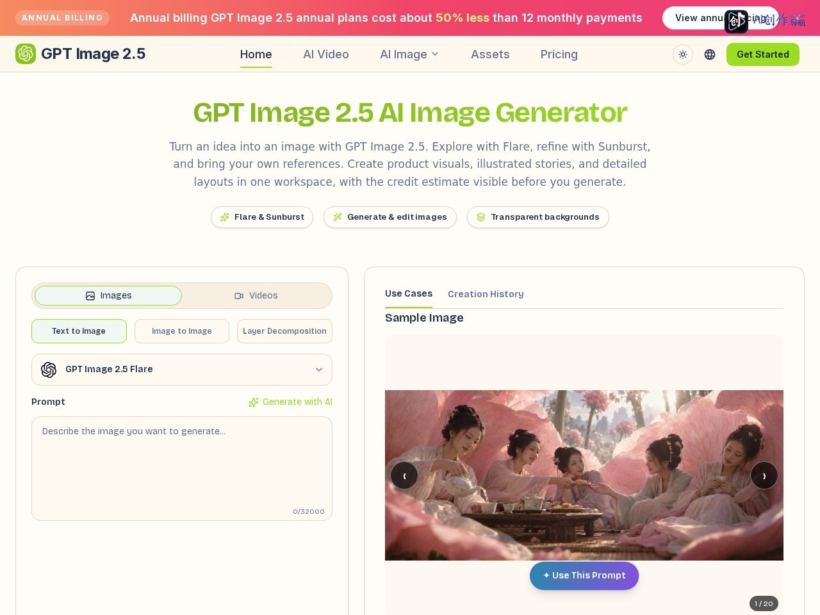Click the sample image of women having tea

point(584,475)
